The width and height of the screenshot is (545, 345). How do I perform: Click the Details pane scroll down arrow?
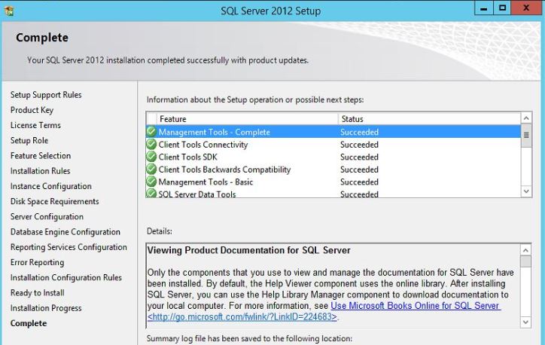[x=525, y=322]
